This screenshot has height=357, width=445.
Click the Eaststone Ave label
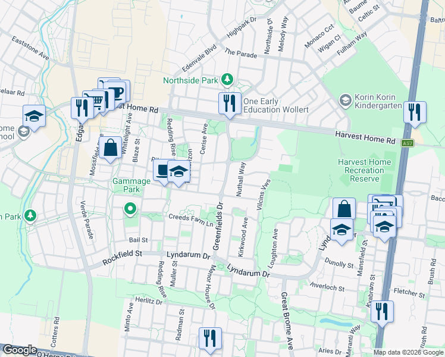[30, 48]
